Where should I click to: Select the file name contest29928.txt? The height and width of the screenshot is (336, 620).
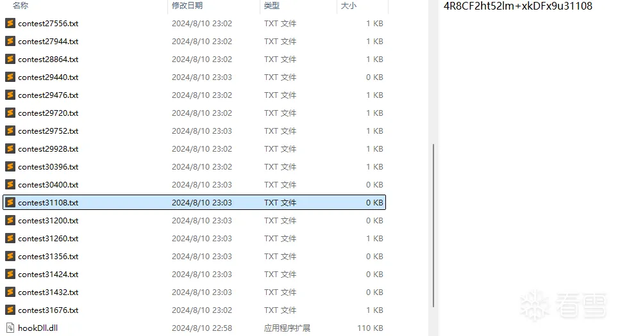coord(48,149)
